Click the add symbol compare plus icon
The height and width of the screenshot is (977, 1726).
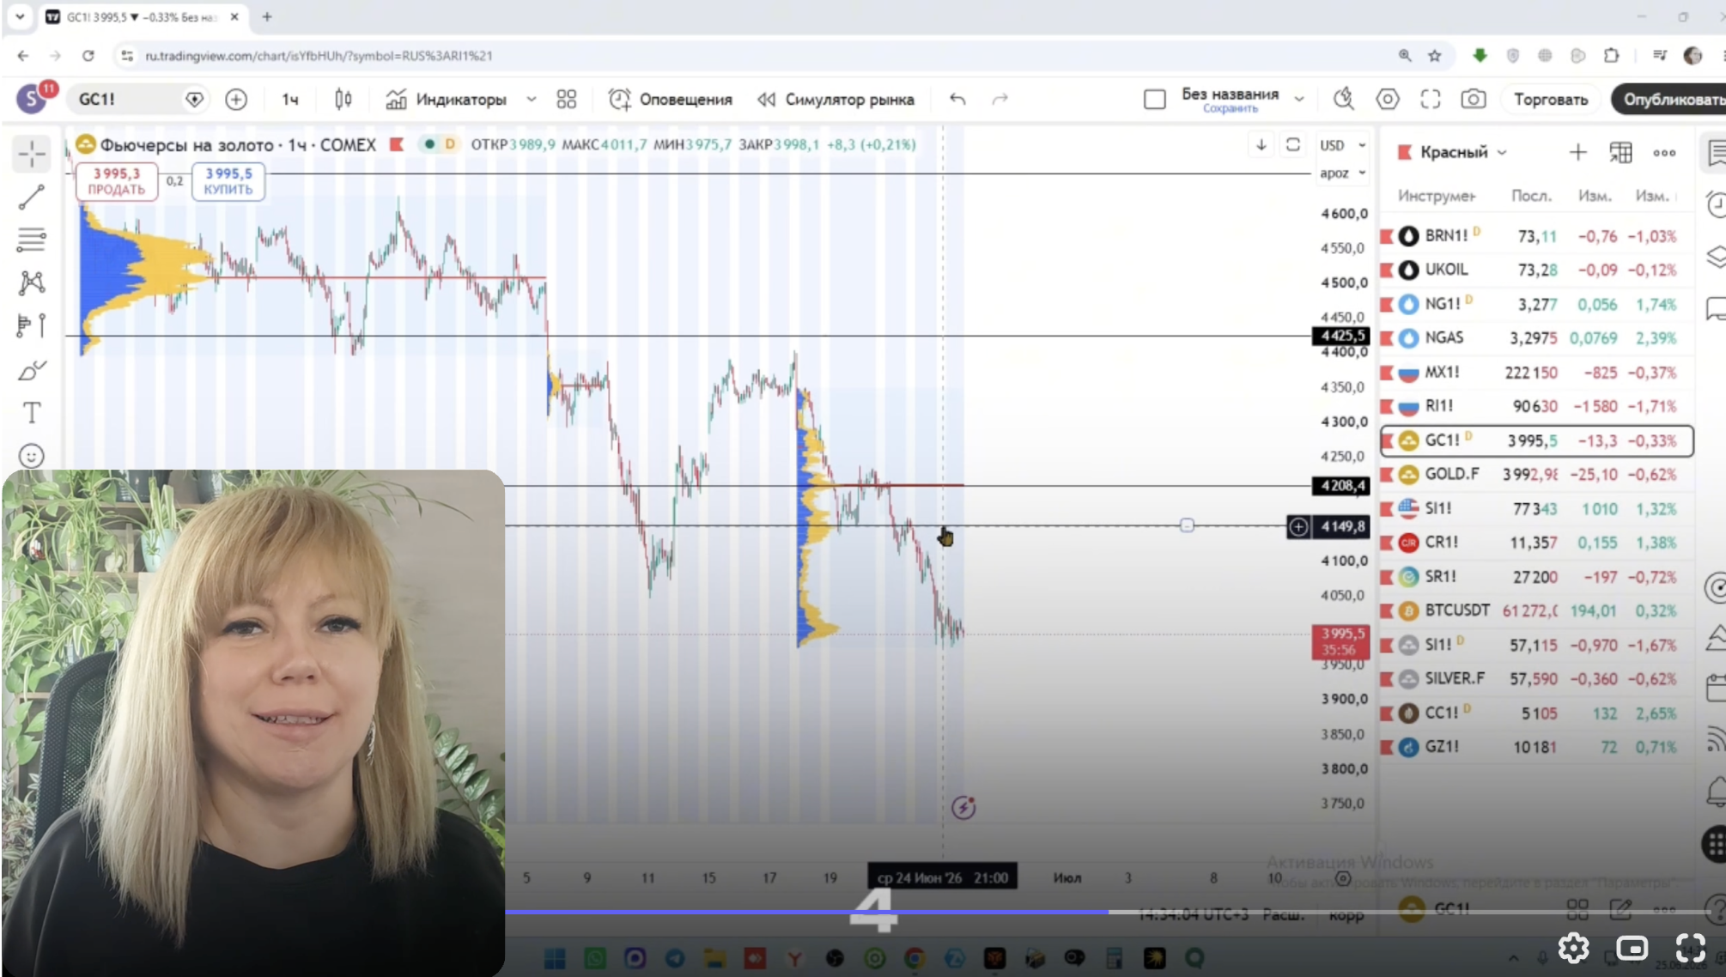(x=236, y=100)
